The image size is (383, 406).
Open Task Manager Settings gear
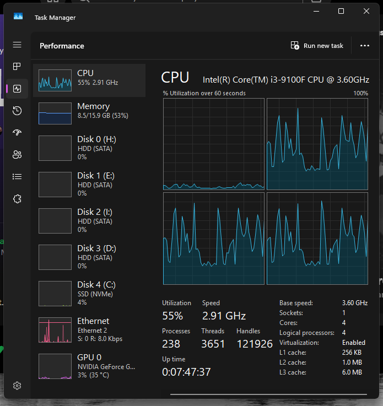pos(17,386)
